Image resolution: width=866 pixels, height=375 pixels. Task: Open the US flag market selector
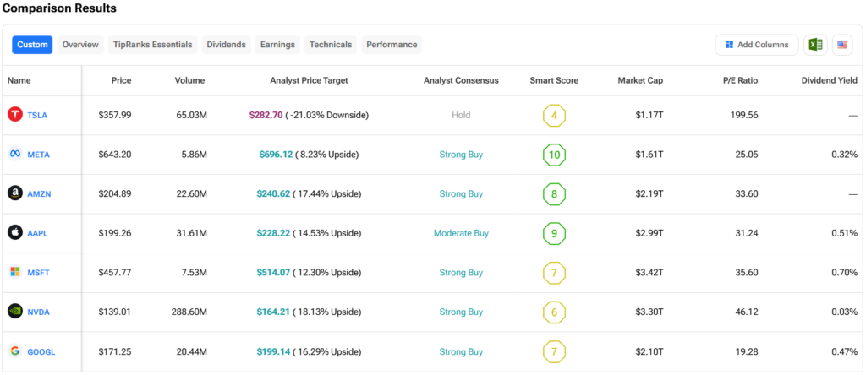pos(842,45)
